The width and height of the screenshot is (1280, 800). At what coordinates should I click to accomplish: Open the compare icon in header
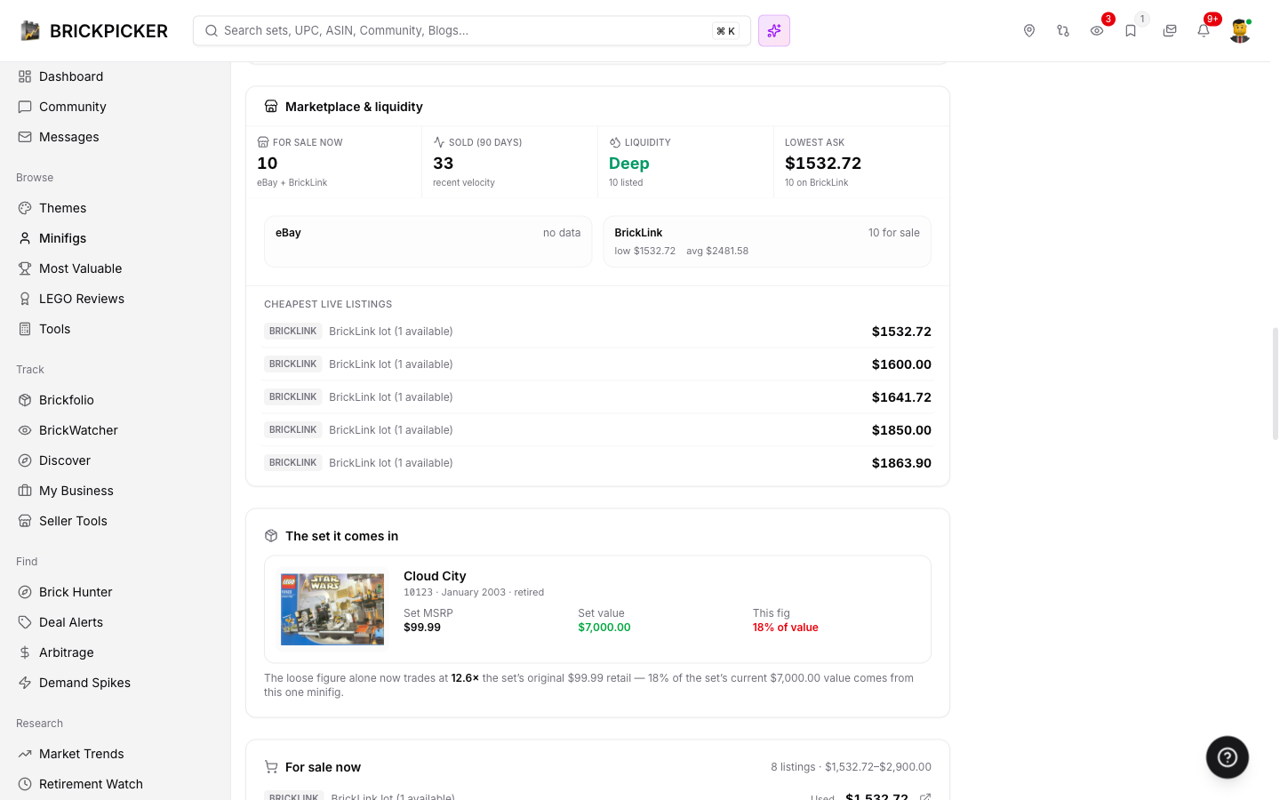[x=1063, y=31]
